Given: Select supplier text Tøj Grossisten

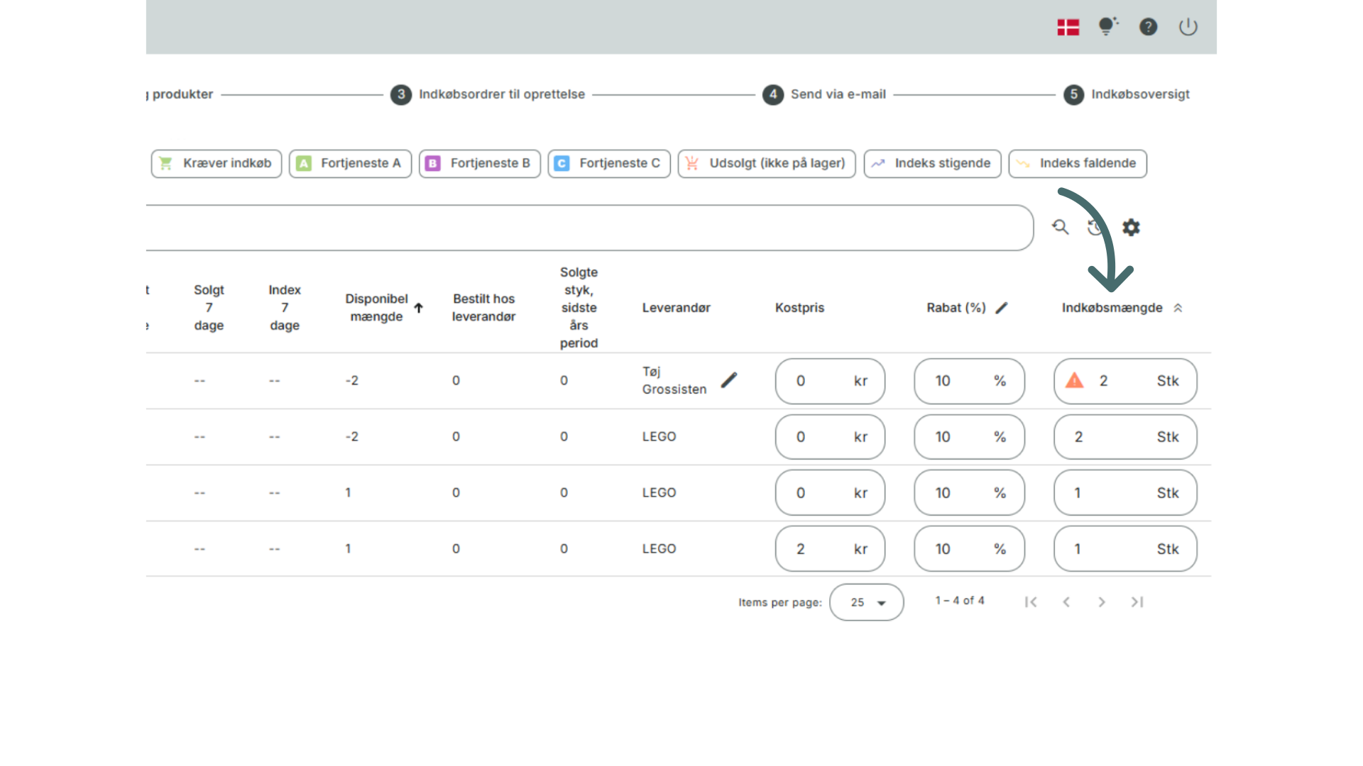Looking at the screenshot, I should point(674,380).
